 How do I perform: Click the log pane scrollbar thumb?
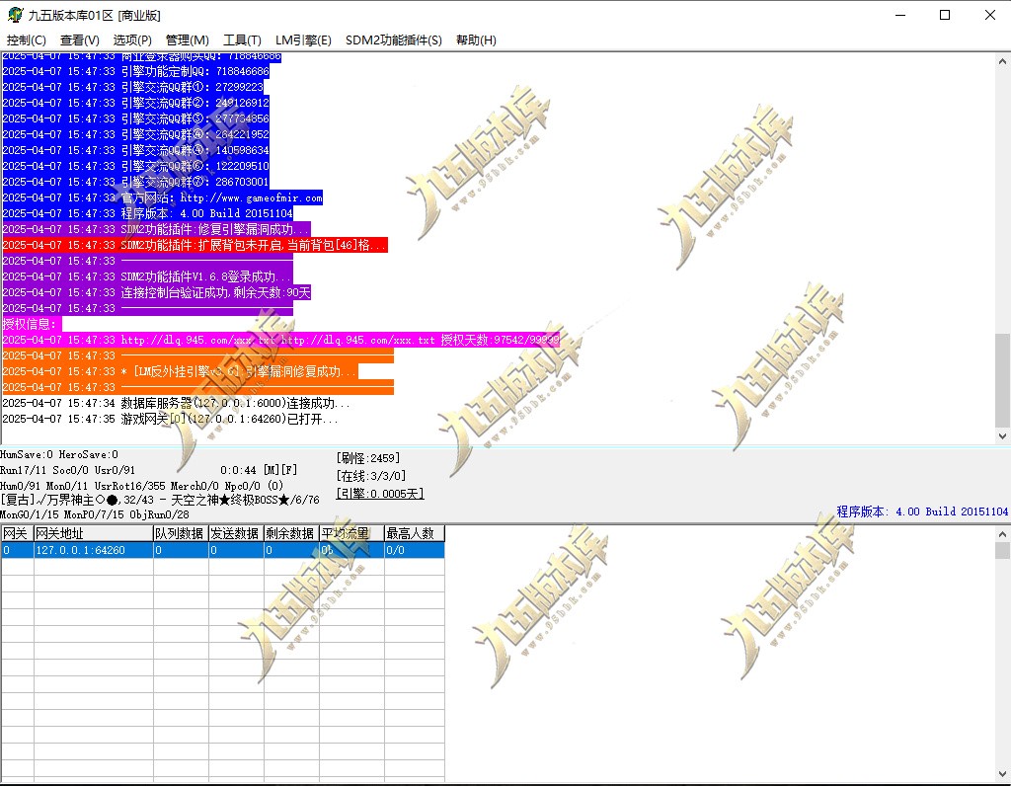click(1002, 380)
